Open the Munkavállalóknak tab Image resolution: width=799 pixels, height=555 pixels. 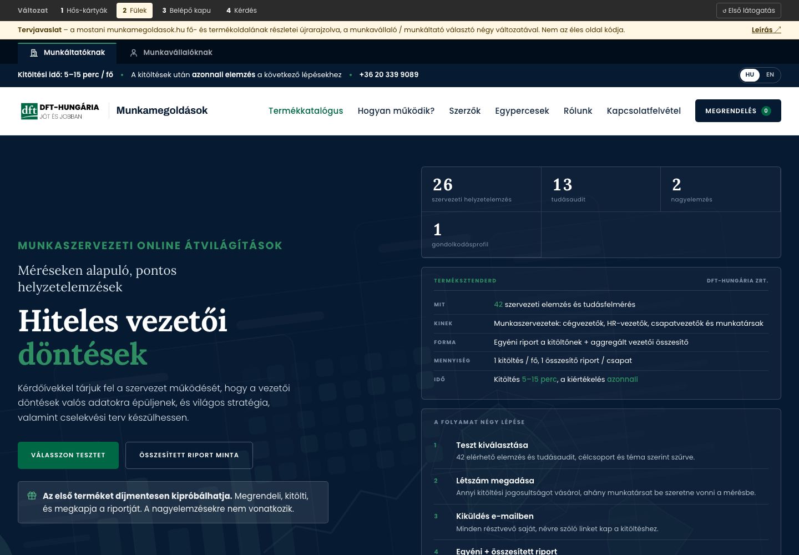[171, 53]
